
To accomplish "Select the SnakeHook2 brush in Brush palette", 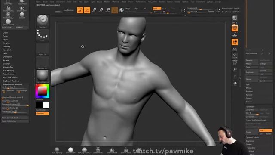I will coord(9,15).
